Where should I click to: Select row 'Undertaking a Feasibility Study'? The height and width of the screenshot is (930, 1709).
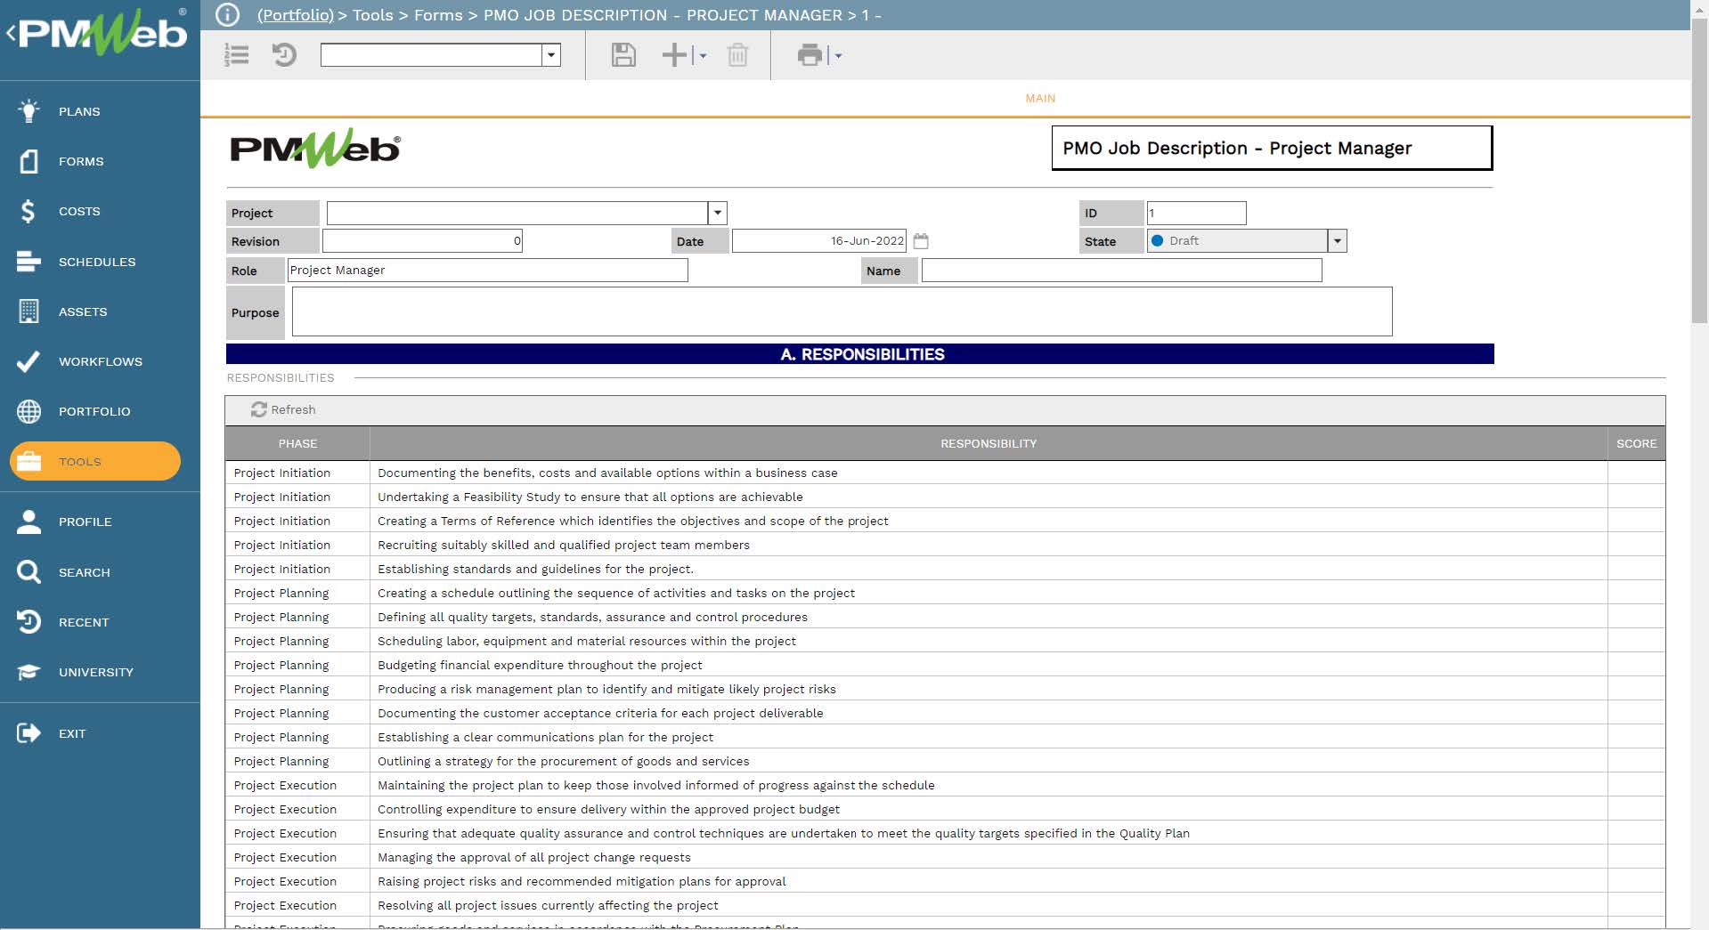945,497
